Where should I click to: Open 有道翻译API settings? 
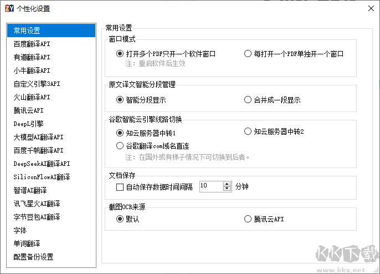coord(52,57)
